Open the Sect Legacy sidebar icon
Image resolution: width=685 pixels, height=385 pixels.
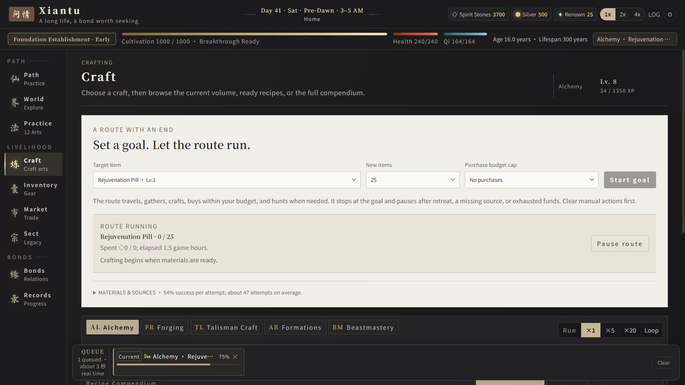pos(15,238)
